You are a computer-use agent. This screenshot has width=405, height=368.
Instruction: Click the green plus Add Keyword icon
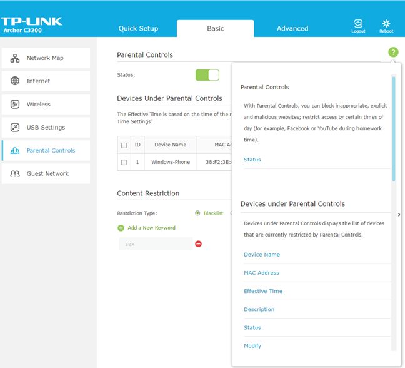click(x=121, y=228)
